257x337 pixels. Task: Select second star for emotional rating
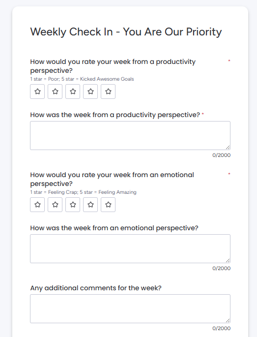pyautogui.click(x=55, y=205)
